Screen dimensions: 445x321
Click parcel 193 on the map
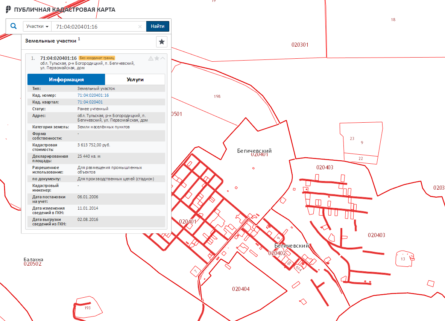point(88,308)
